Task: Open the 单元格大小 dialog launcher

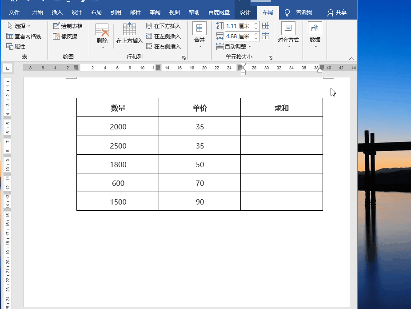Action: coord(271,58)
